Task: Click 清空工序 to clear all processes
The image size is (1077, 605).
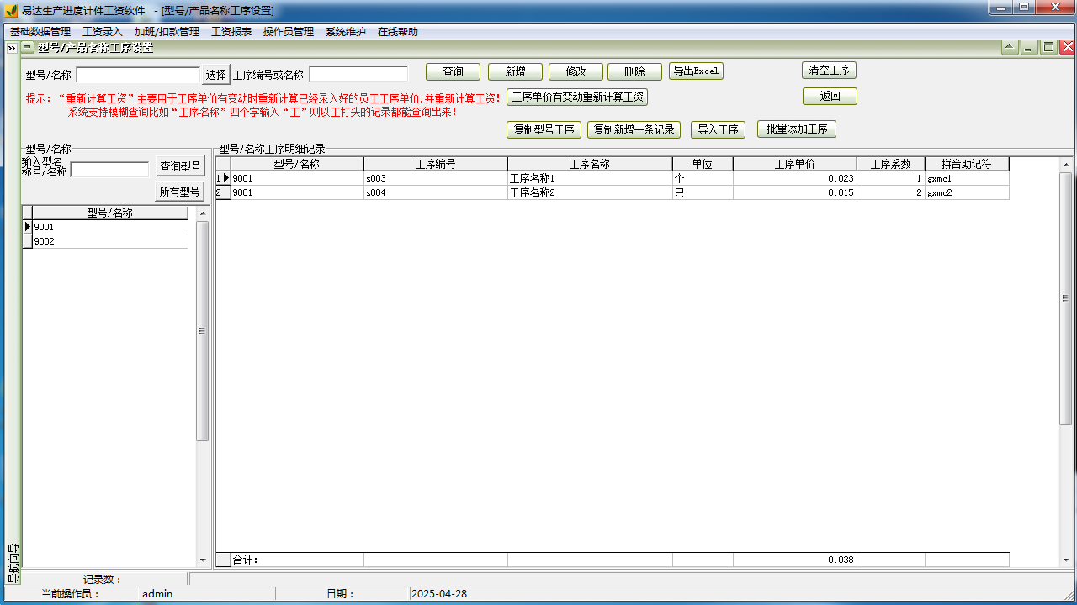Action: (829, 71)
